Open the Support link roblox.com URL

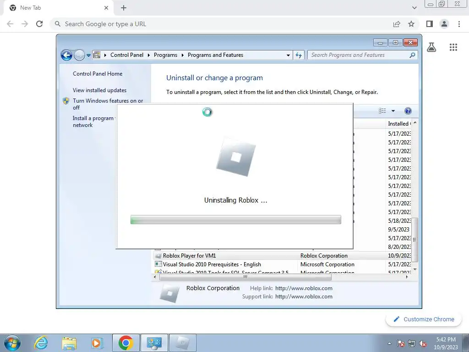click(x=304, y=297)
